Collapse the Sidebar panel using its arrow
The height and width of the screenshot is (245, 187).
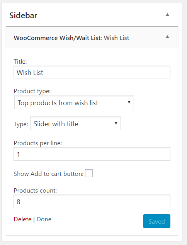tap(167, 15)
